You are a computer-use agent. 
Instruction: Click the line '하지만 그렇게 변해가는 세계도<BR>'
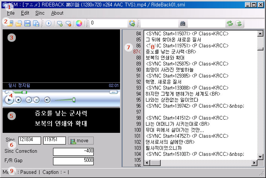[183, 94]
